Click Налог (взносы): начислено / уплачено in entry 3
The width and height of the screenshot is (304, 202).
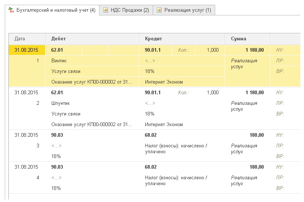coord(176,148)
